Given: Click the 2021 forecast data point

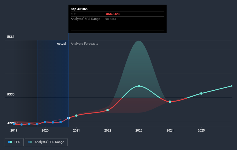Looking at the screenshot, I should click(x=76, y=116).
